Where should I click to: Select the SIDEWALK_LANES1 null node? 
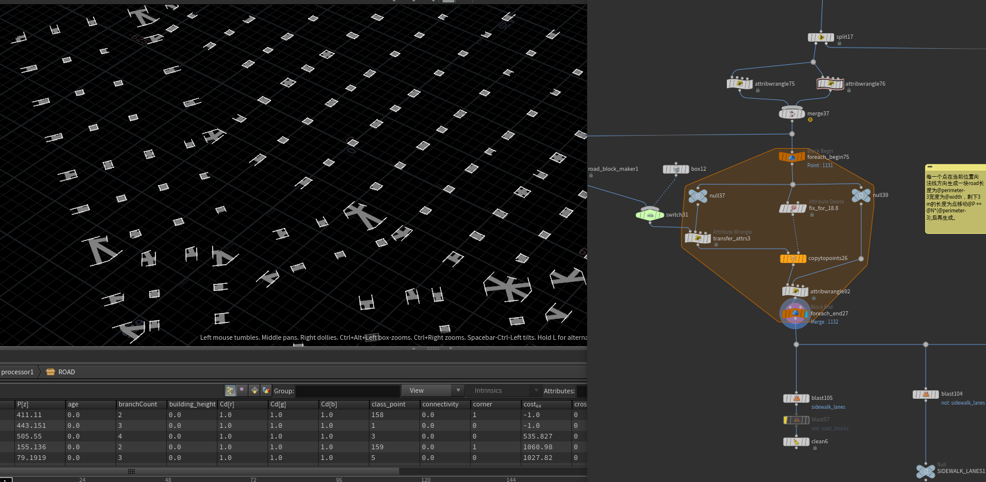coord(925,471)
